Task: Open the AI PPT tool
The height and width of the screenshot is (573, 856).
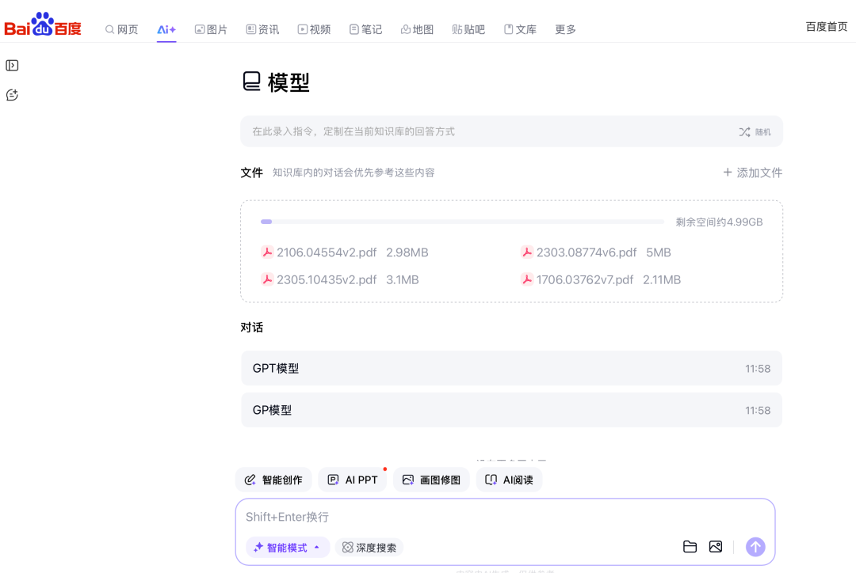Action: 353,480
